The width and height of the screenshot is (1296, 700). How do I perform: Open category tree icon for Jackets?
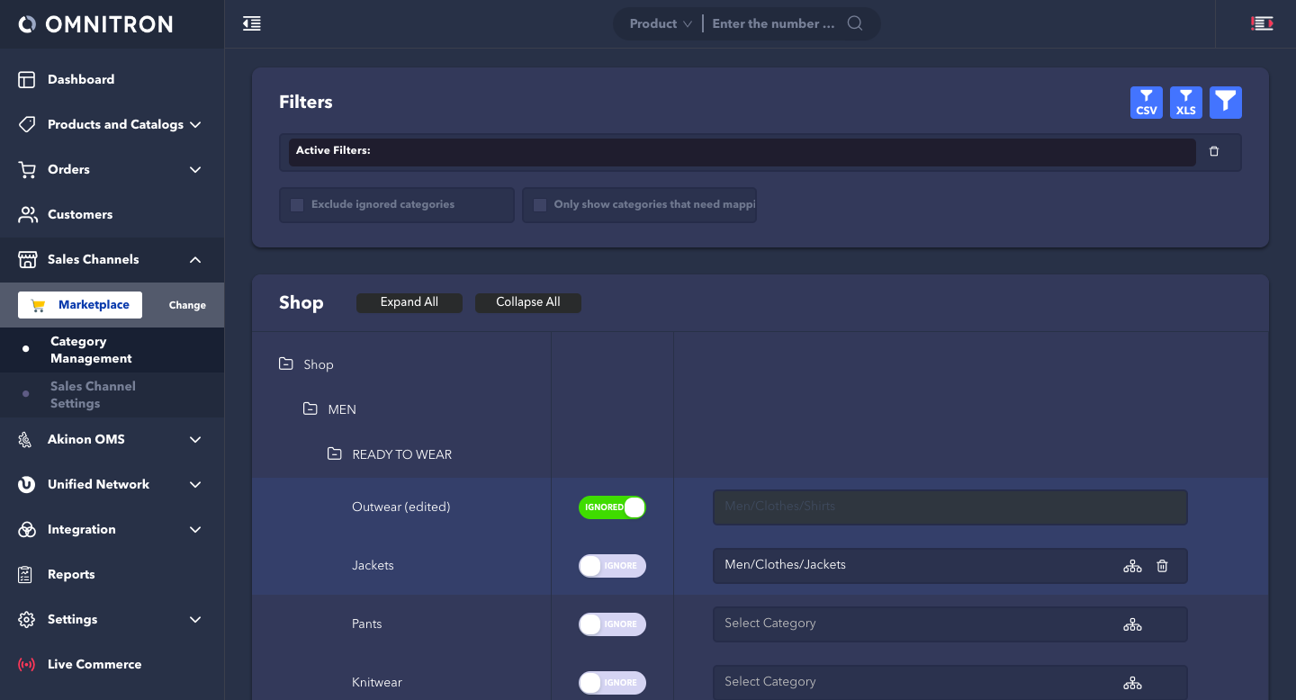pyautogui.click(x=1132, y=566)
